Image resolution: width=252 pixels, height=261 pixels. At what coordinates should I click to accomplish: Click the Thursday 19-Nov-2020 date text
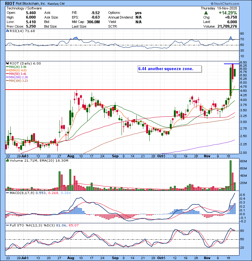[x=219, y=8]
